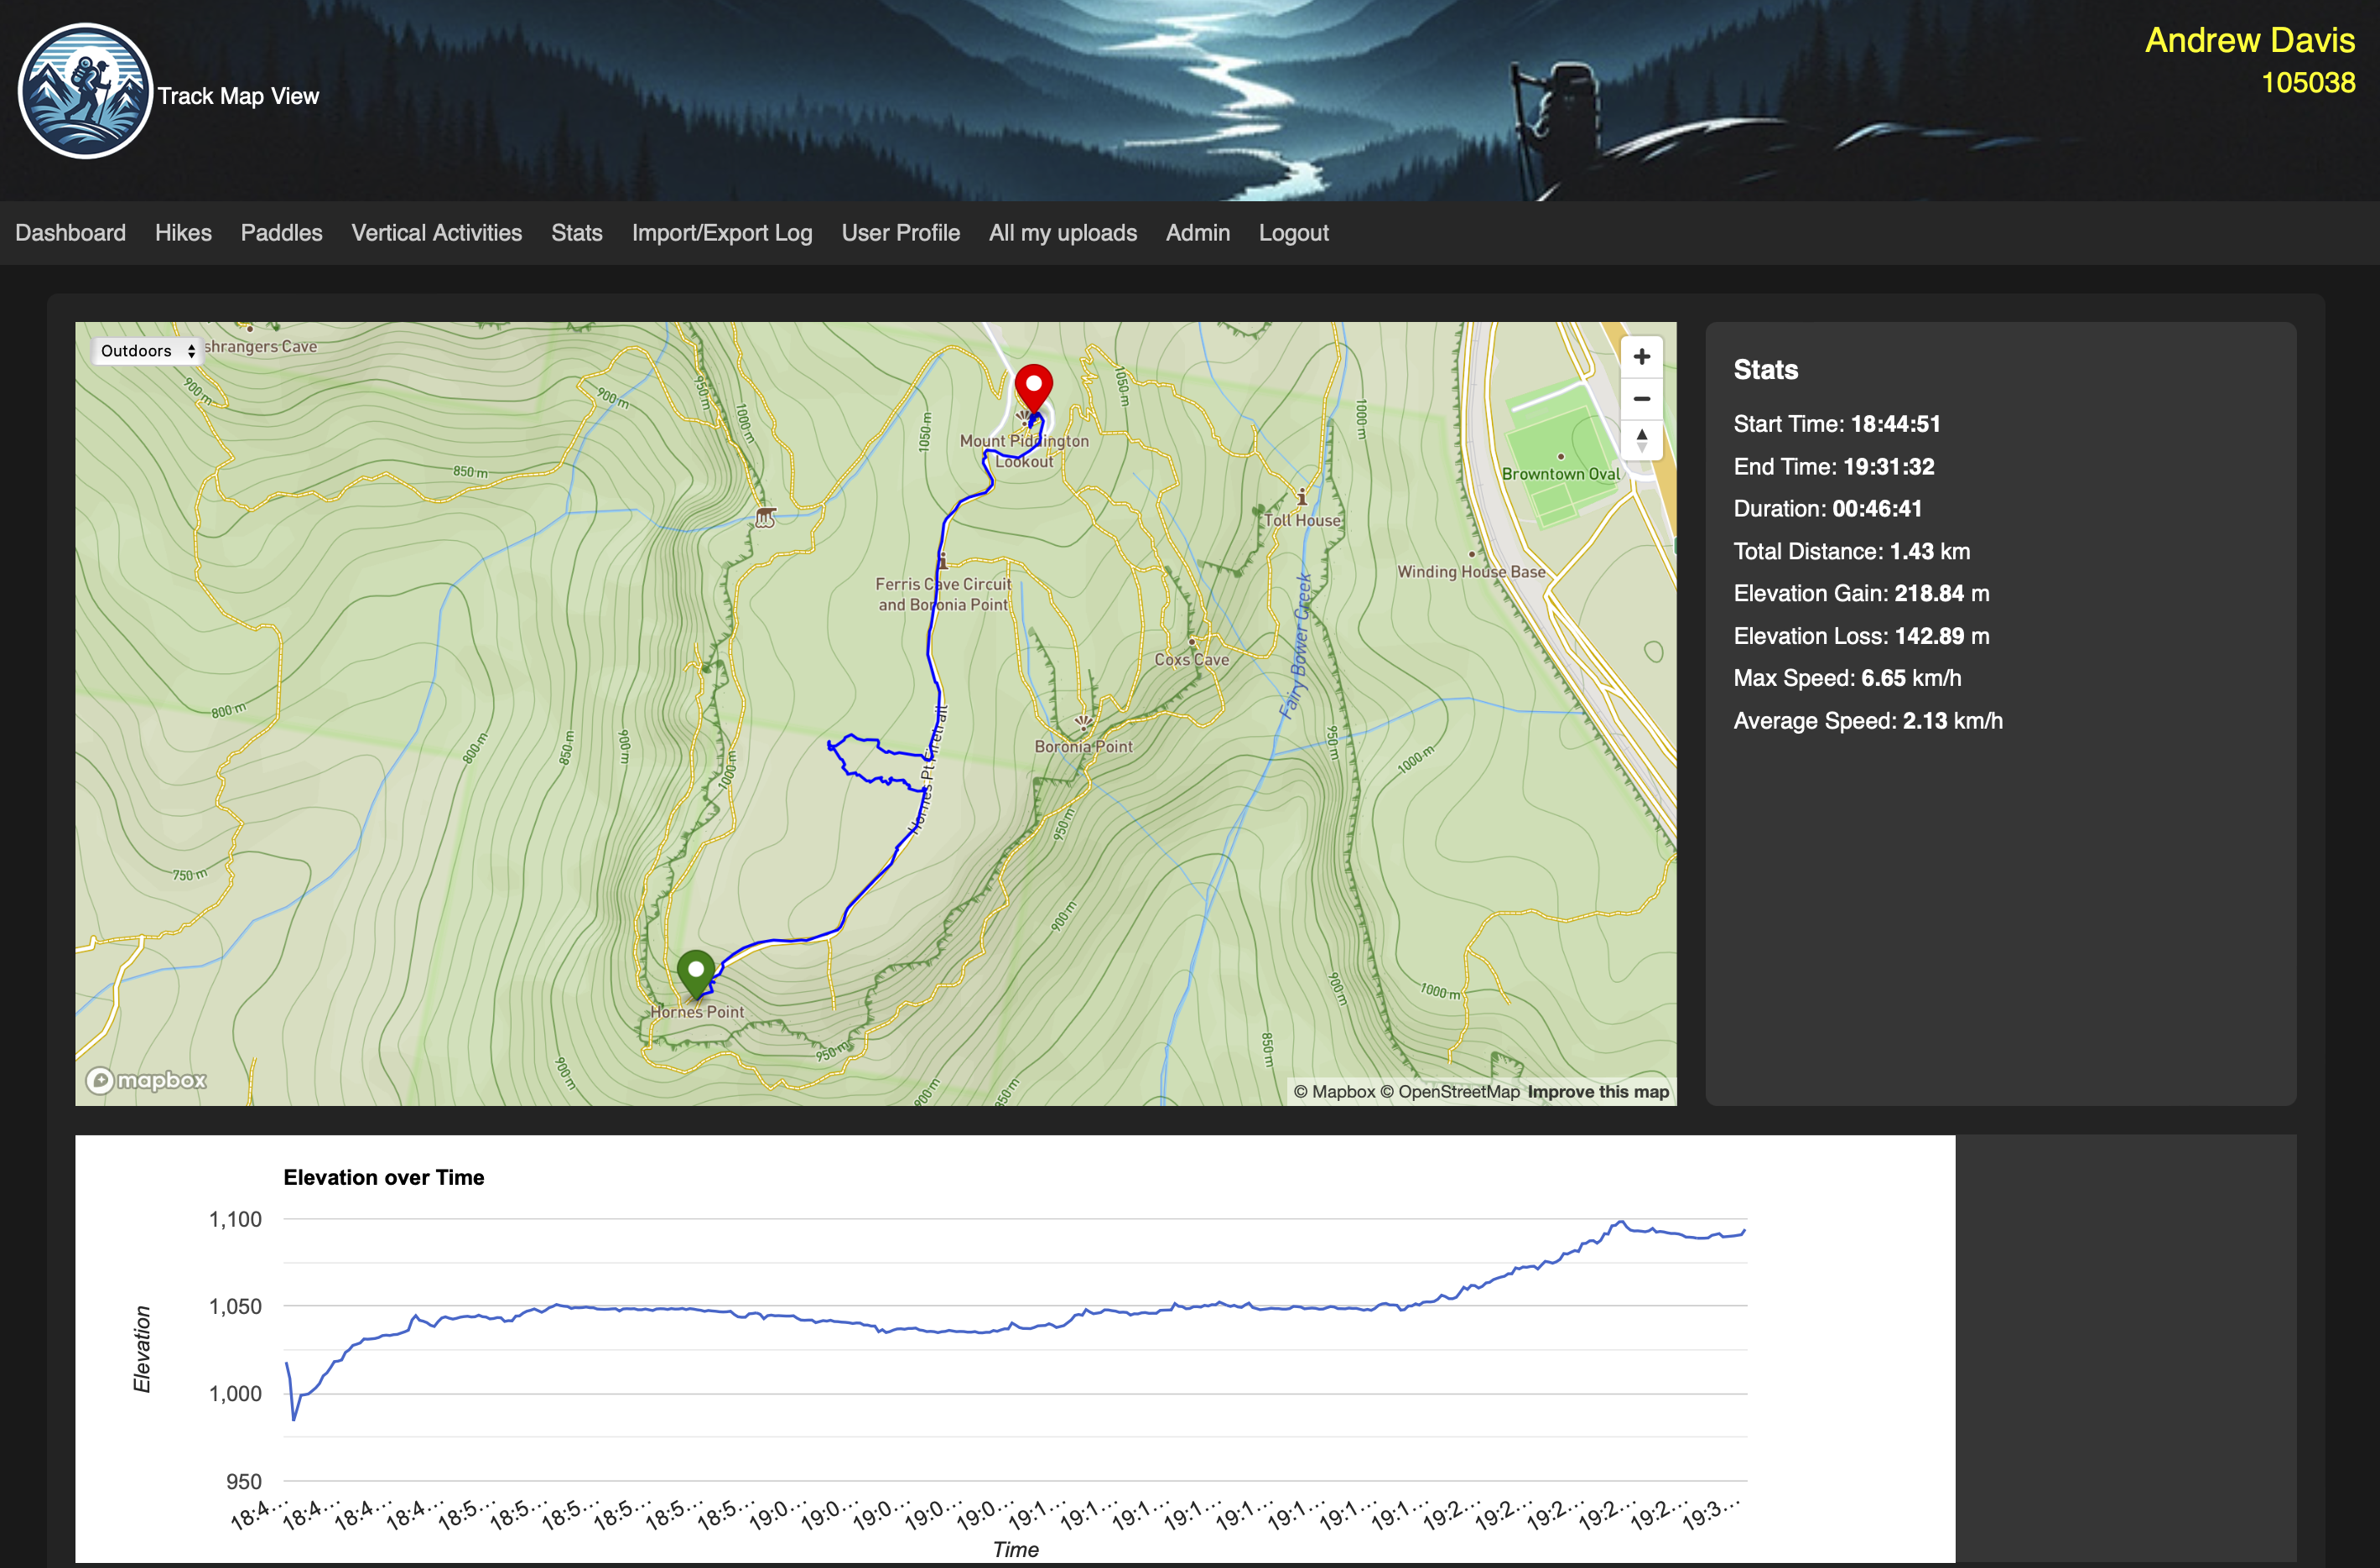Switch to the Hikes section
This screenshot has height=1568, width=2380.
pos(183,232)
